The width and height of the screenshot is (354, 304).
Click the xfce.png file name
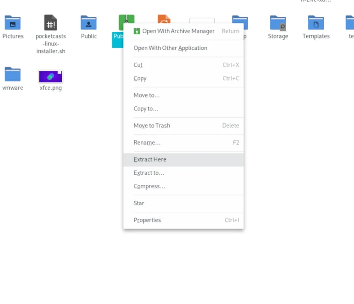50,88
